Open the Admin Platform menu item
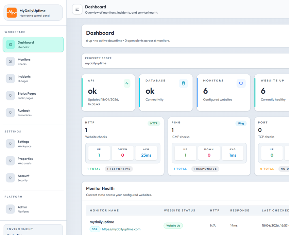The image size is (289, 235). tap(33, 209)
